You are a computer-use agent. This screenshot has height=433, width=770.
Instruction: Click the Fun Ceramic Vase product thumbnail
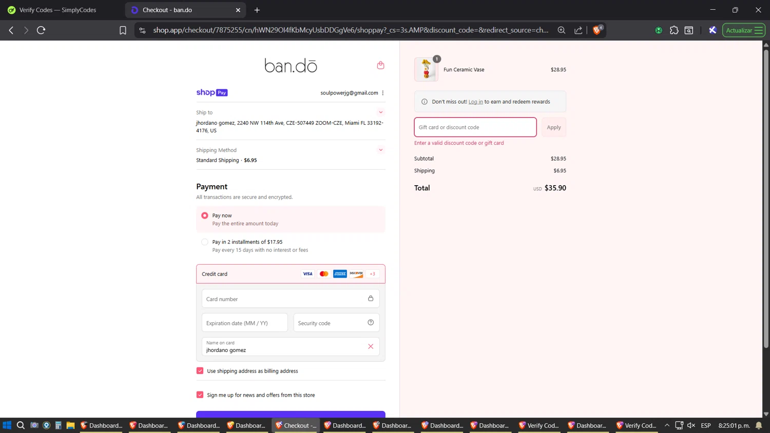point(426,70)
